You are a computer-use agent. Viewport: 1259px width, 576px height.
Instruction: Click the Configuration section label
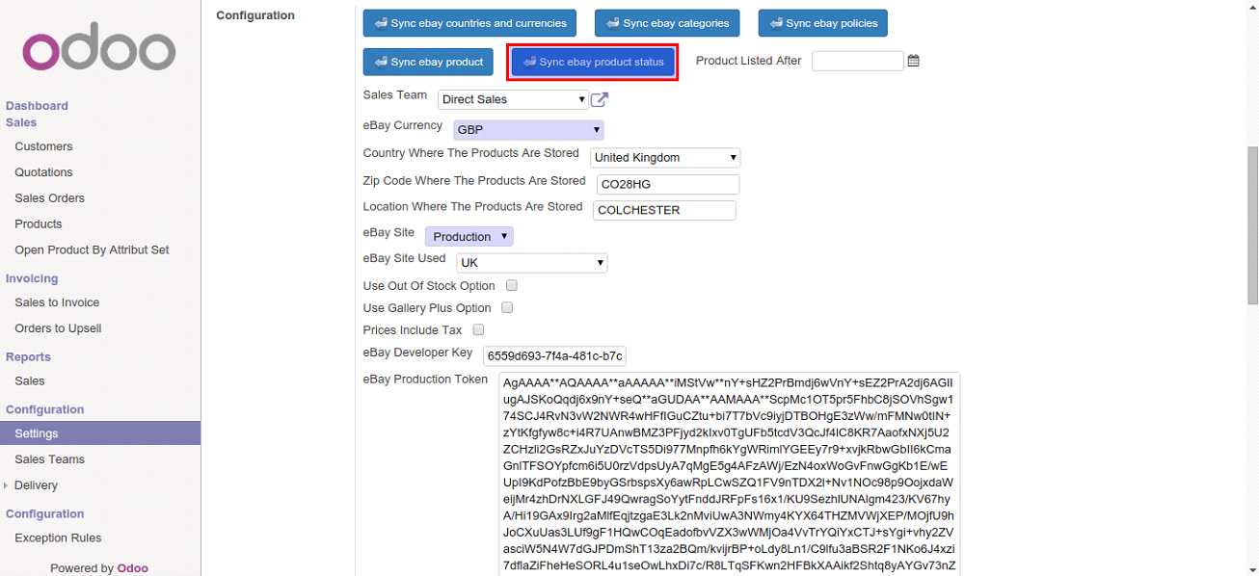tap(255, 15)
